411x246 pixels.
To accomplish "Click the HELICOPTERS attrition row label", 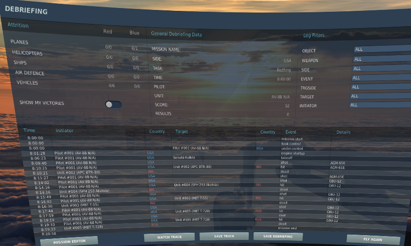I will pyautogui.click(x=27, y=53).
